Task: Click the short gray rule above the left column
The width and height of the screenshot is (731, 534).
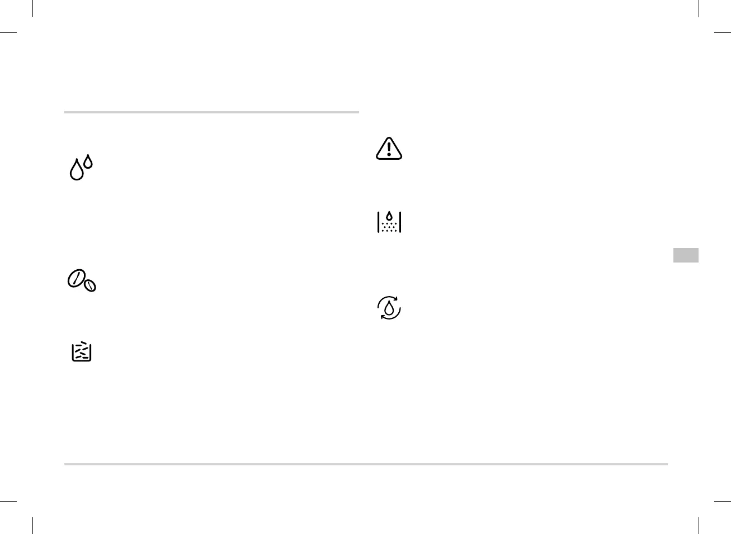Action: click(211, 112)
